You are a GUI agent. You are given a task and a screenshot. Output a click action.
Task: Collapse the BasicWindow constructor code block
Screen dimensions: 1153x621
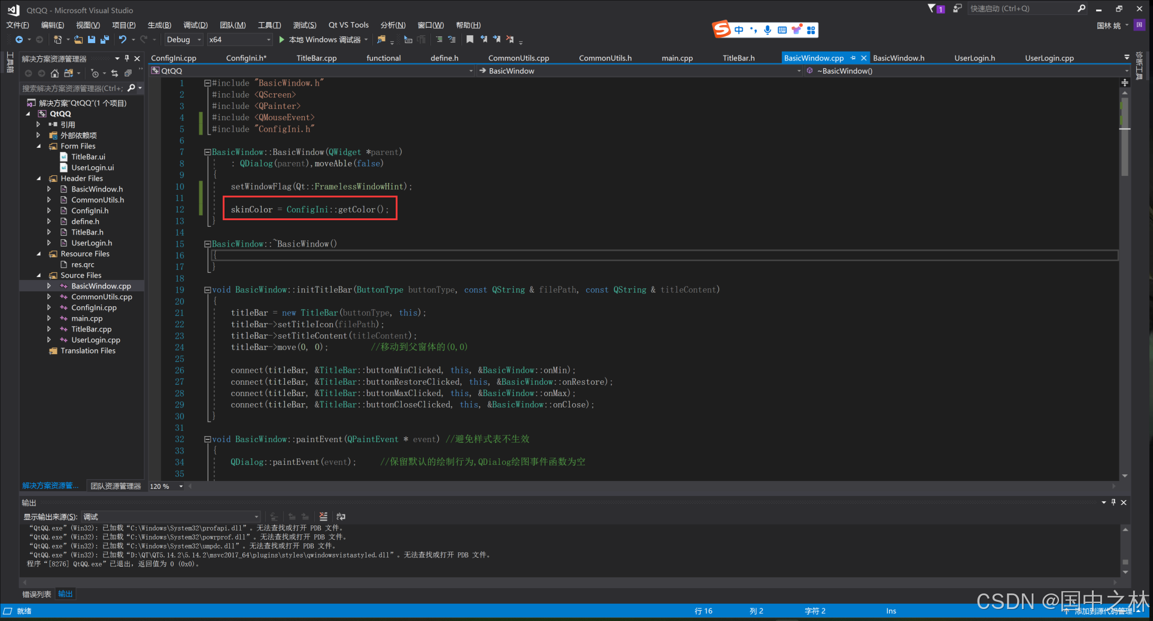pyautogui.click(x=207, y=152)
